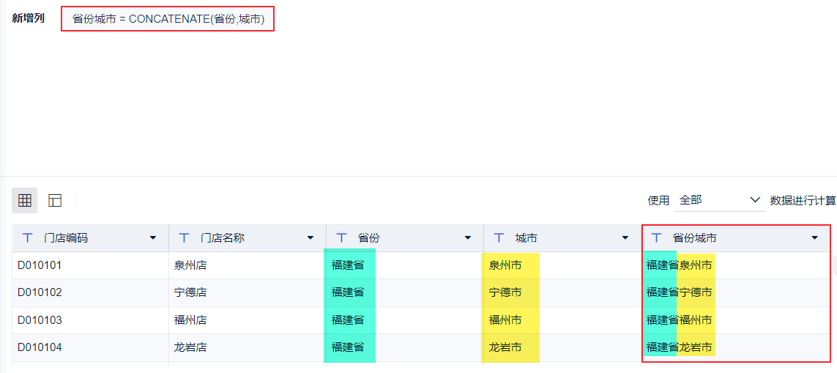Expand the 省份 column header menu
The width and height of the screenshot is (837, 373).
[x=468, y=238]
